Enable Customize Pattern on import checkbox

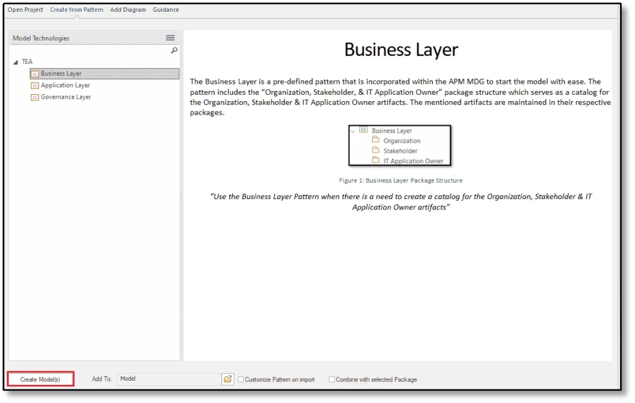point(241,379)
